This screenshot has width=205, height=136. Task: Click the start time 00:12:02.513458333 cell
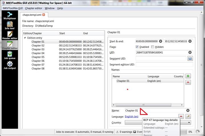pos(70,46)
